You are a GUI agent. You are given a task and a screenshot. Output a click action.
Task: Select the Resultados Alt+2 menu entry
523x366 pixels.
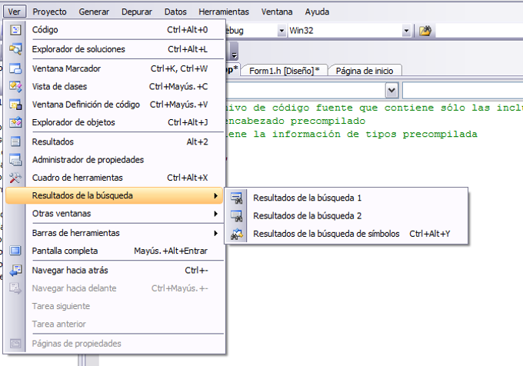115,141
